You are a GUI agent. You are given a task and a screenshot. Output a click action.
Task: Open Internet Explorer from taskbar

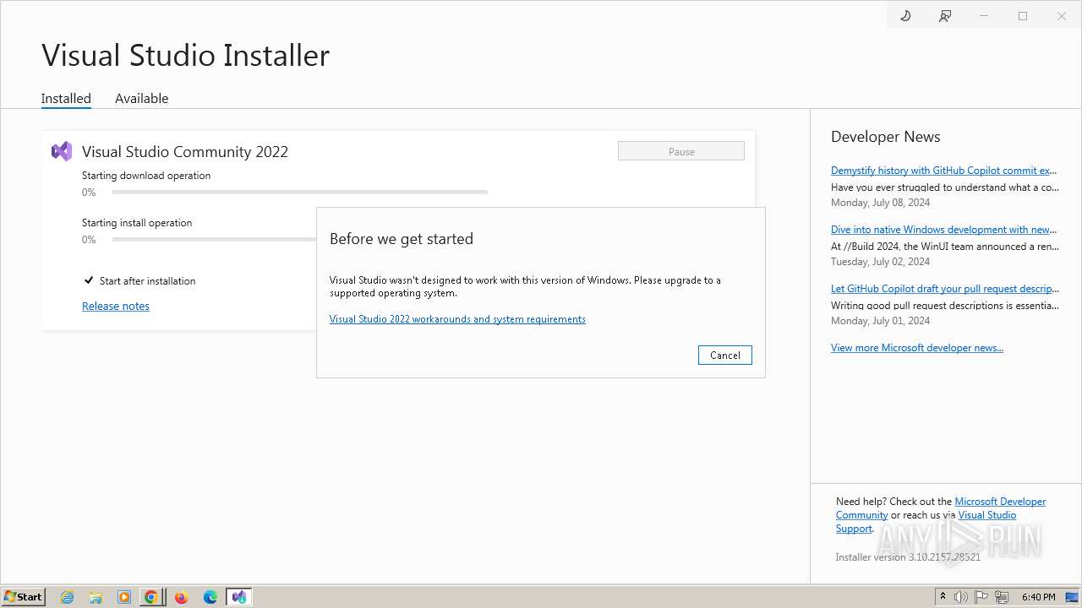point(68,597)
